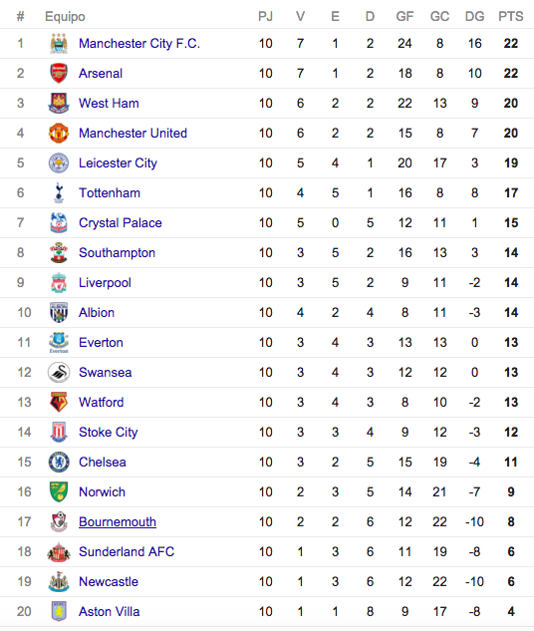Image resolution: width=534 pixels, height=631 pixels.
Task: Open the Sunderland AFC link
Action: pyautogui.click(x=127, y=551)
